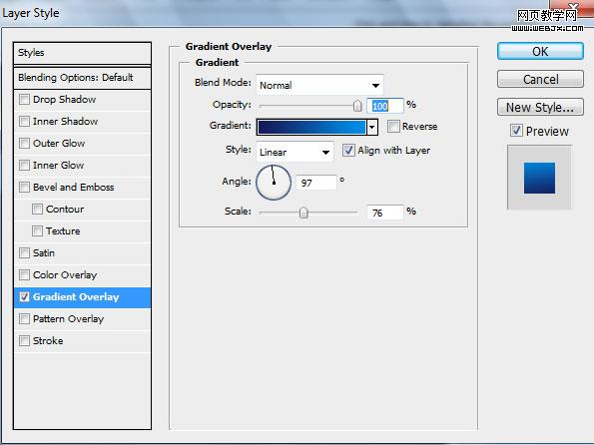Tick the Stroke checkbox
594x445 pixels.
(24, 341)
